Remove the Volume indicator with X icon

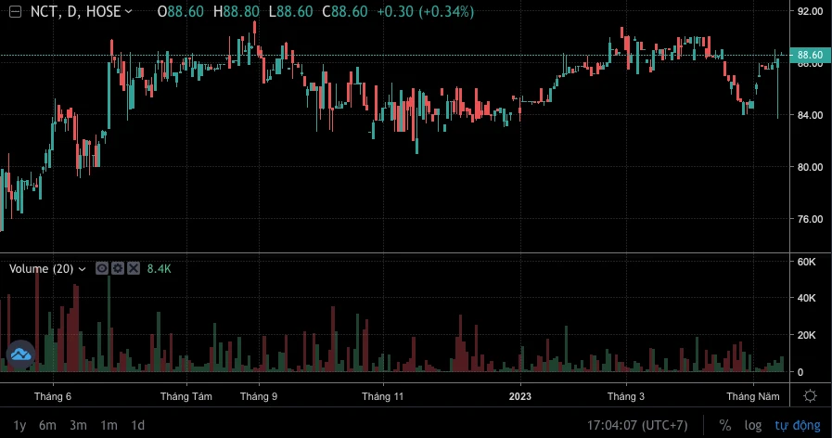tap(133, 268)
